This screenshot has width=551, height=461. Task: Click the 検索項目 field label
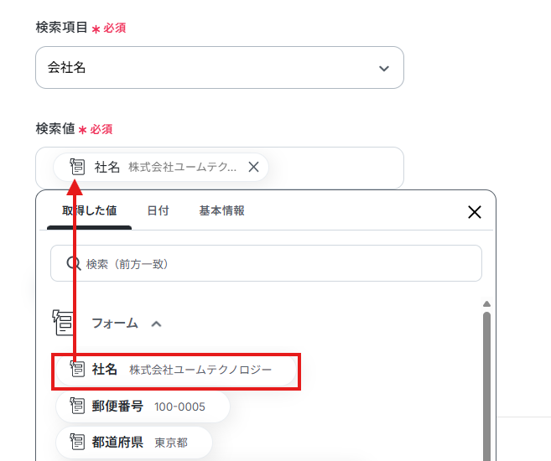point(61,27)
